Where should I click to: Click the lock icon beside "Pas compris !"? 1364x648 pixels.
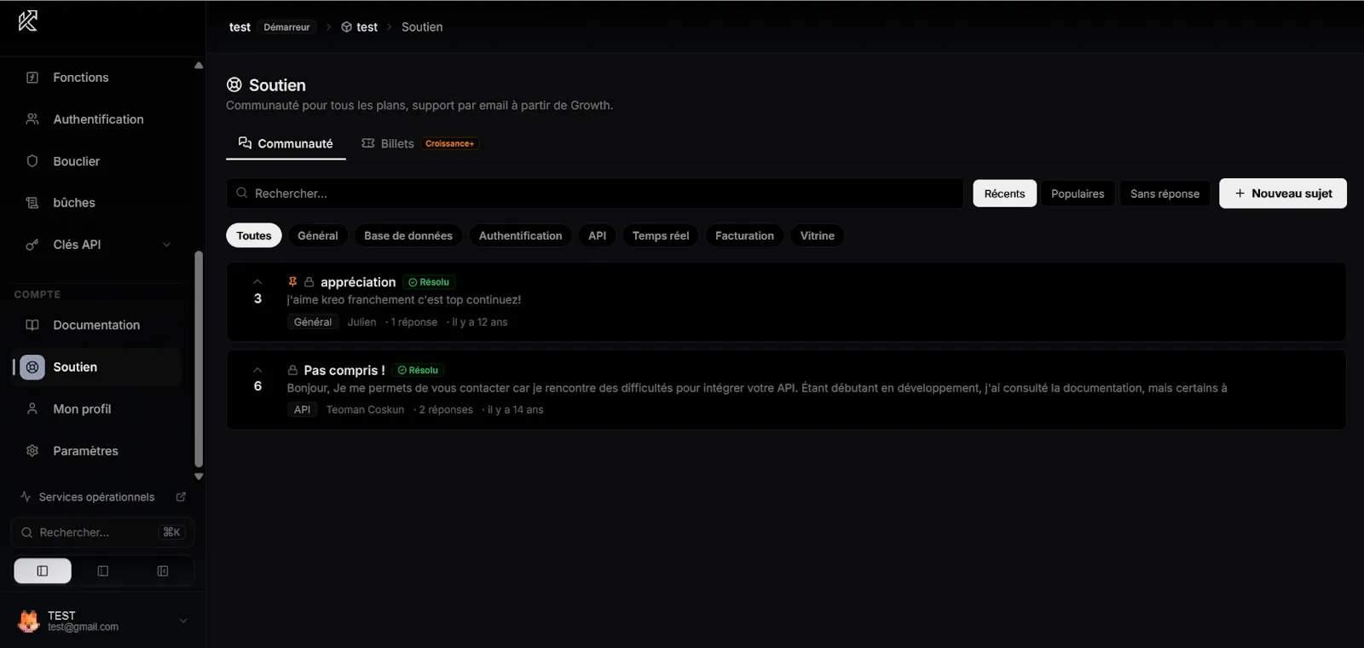coord(292,370)
